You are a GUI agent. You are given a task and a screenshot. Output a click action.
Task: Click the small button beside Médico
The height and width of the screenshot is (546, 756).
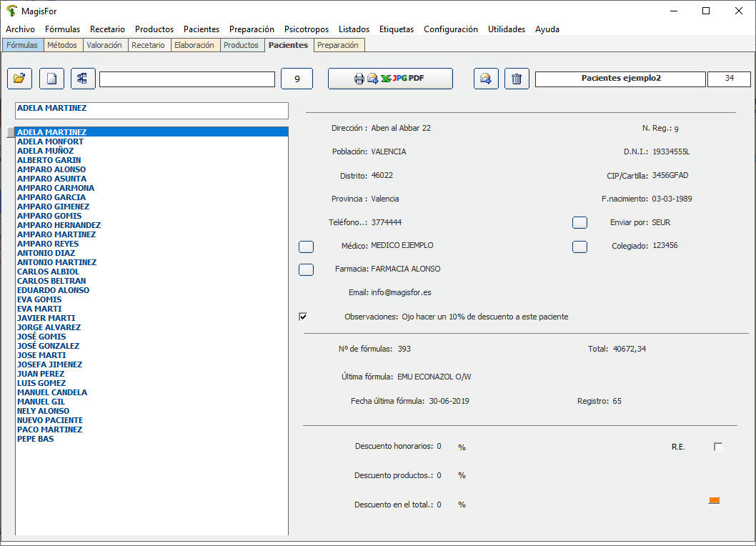coord(306,247)
